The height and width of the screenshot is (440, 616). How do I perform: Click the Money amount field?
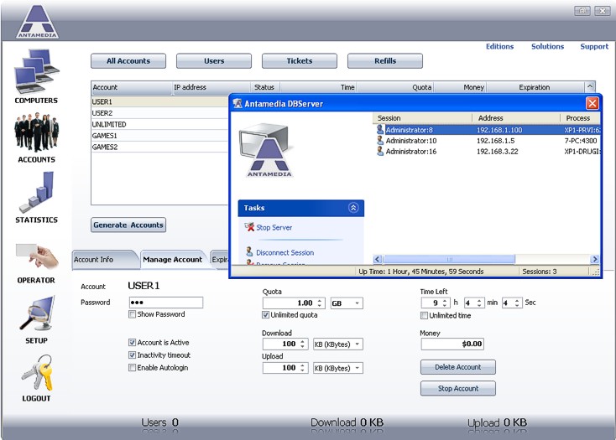(452, 344)
